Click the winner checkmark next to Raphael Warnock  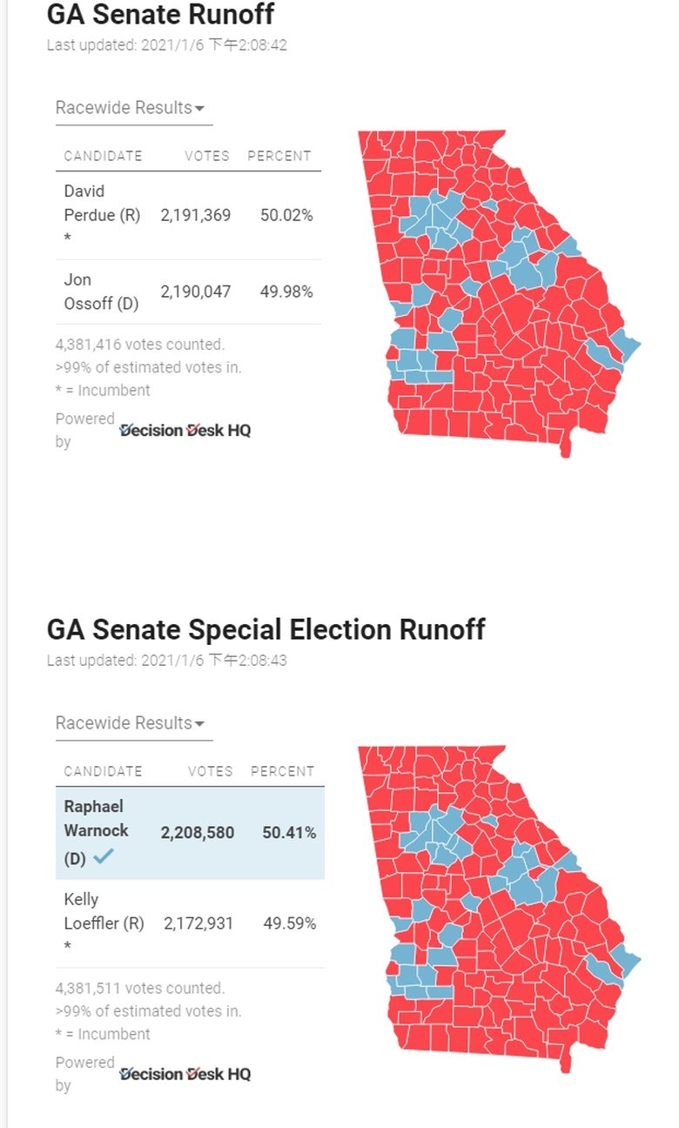click(x=104, y=856)
